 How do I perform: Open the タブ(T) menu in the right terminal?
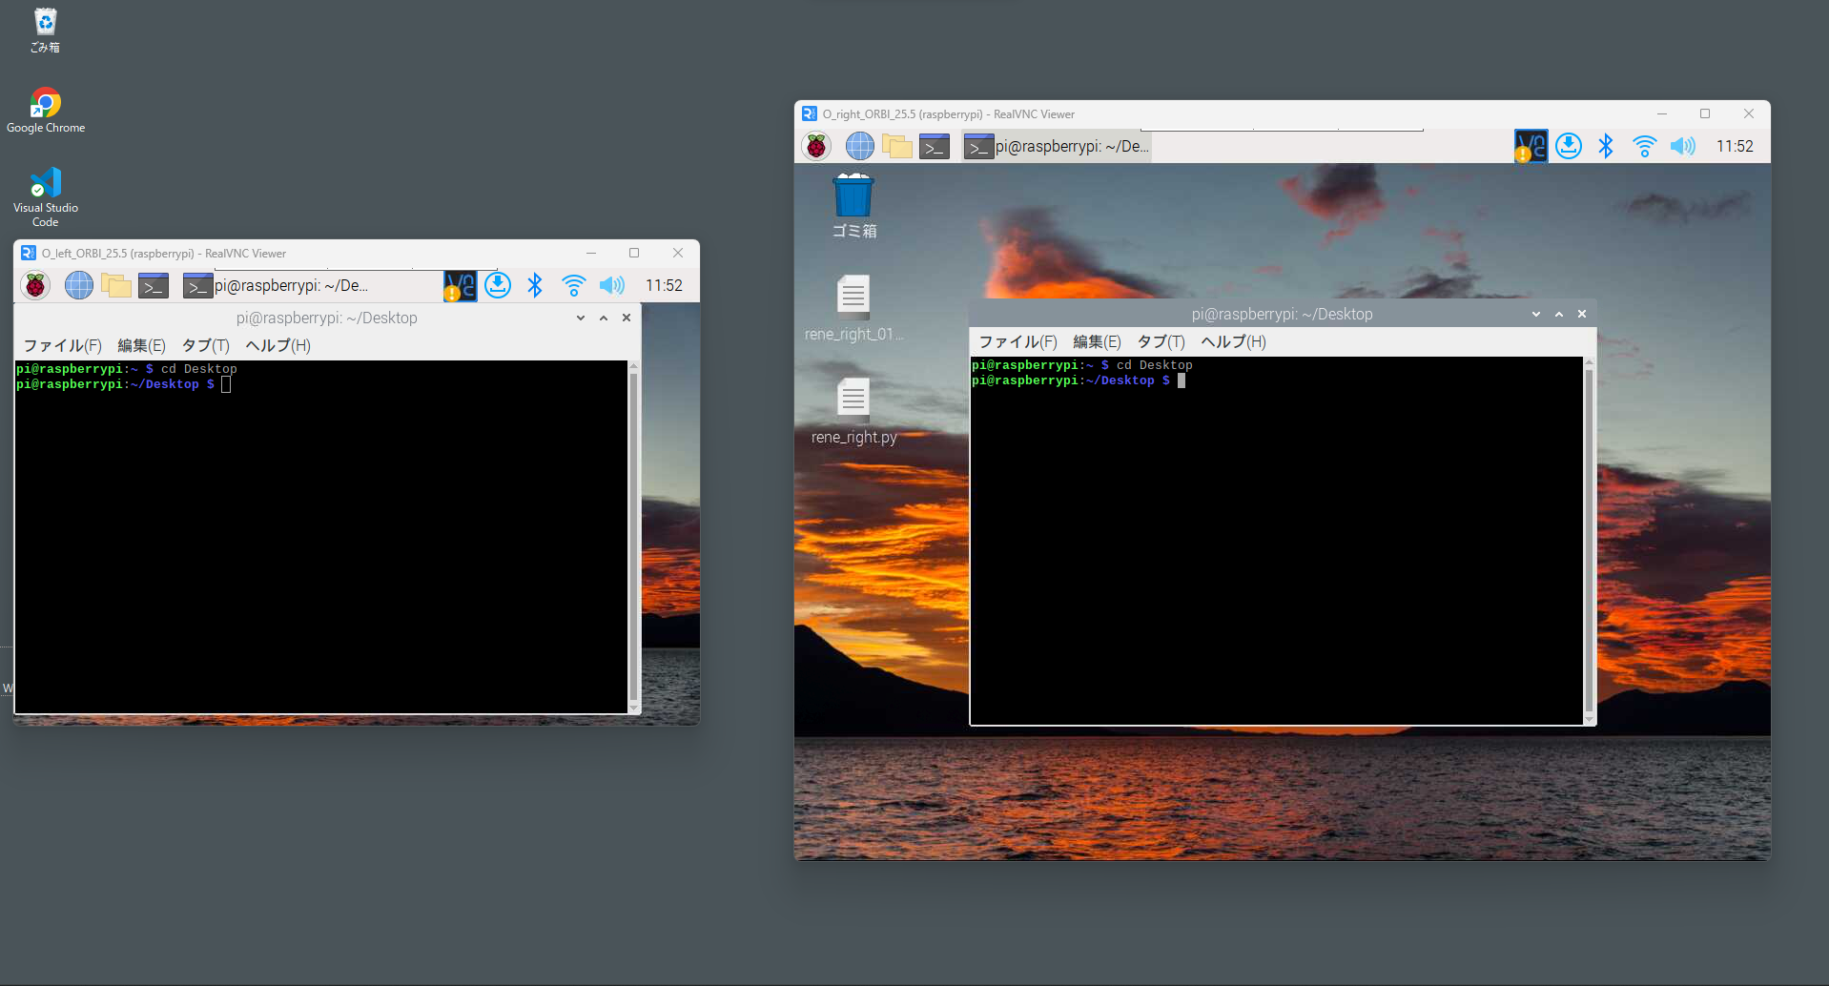coord(1161,341)
